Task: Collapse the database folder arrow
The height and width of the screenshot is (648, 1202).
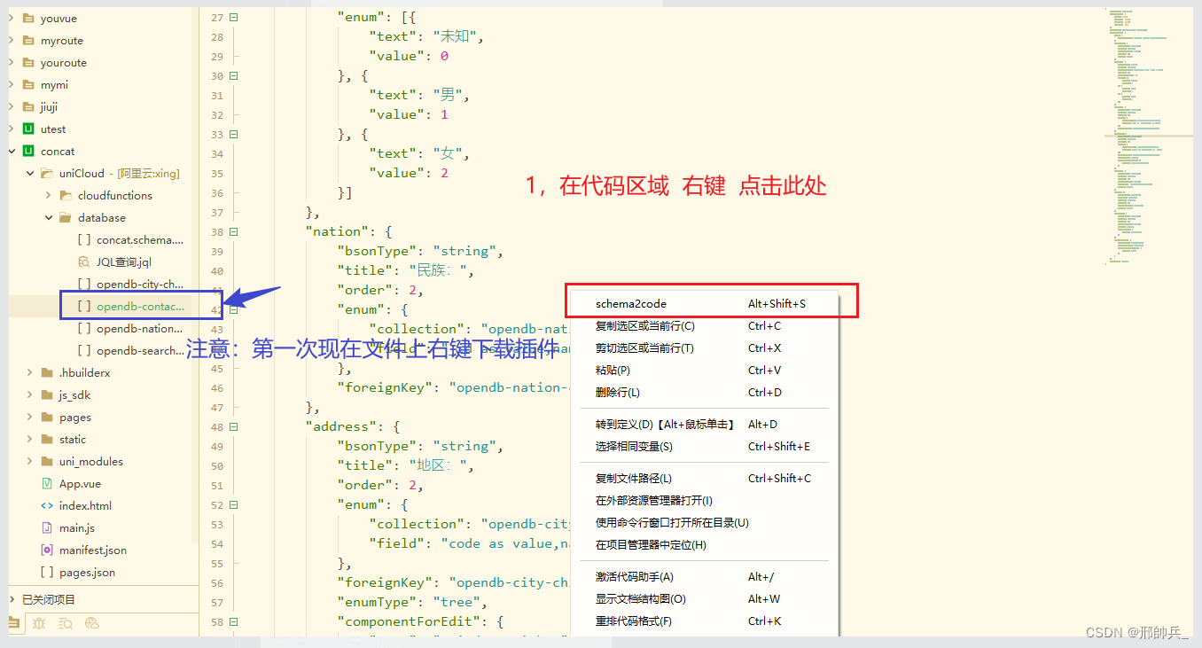Action: (x=49, y=218)
